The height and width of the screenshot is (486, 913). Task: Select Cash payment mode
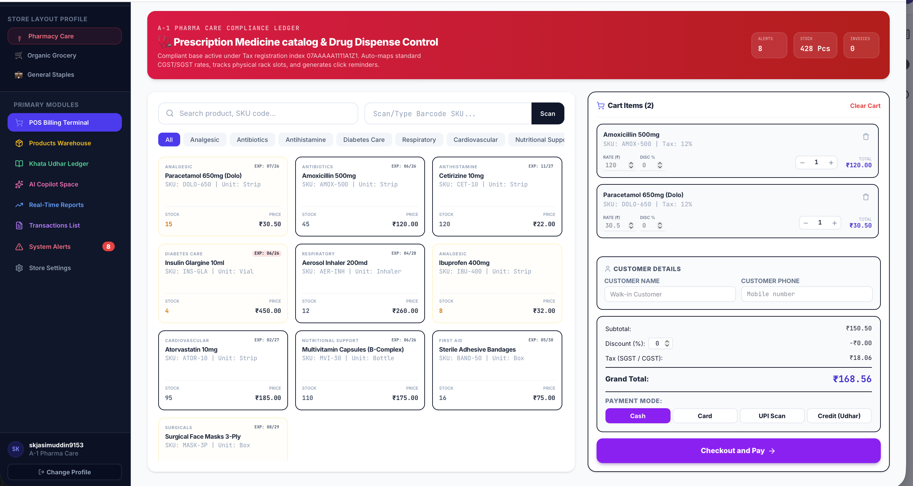pyautogui.click(x=637, y=416)
